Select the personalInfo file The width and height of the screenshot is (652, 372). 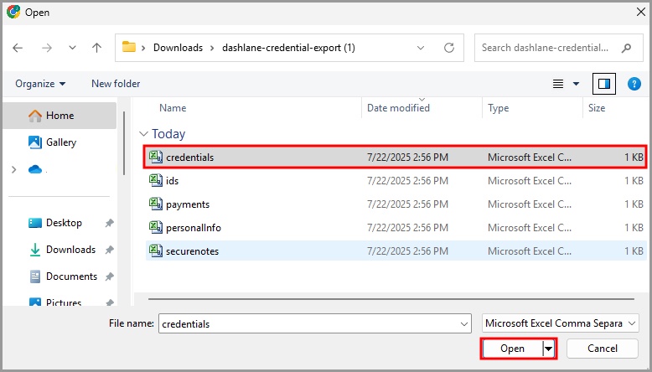395,228
